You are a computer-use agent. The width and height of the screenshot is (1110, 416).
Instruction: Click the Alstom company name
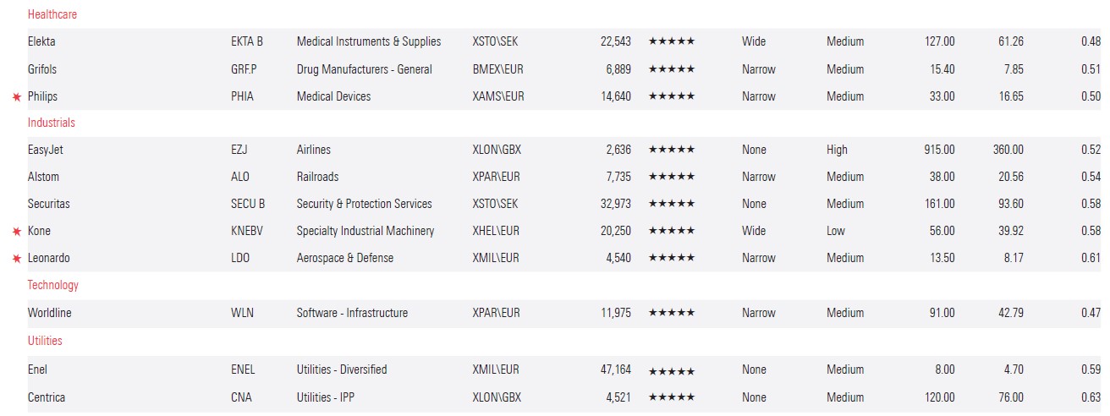click(x=43, y=177)
